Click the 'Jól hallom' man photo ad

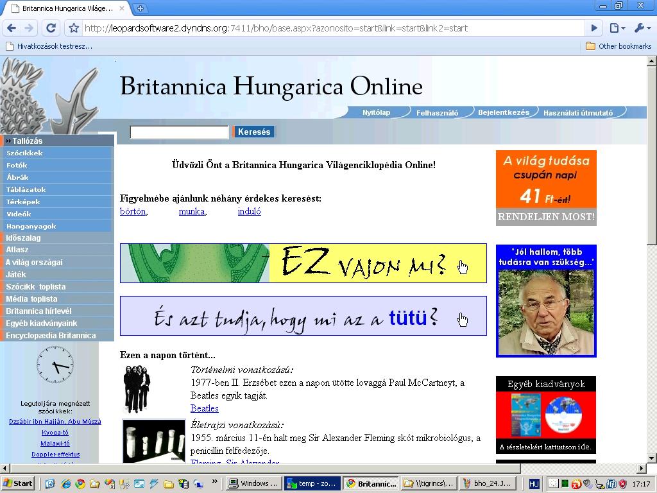[546, 301]
